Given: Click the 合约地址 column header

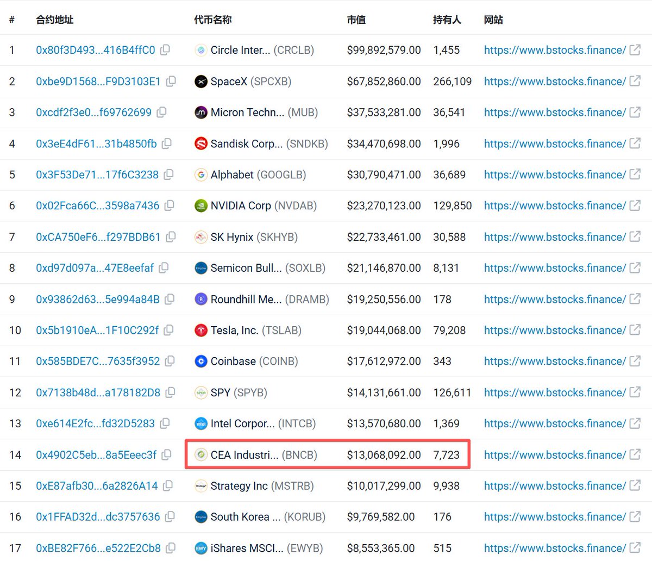Looking at the screenshot, I should point(55,20).
